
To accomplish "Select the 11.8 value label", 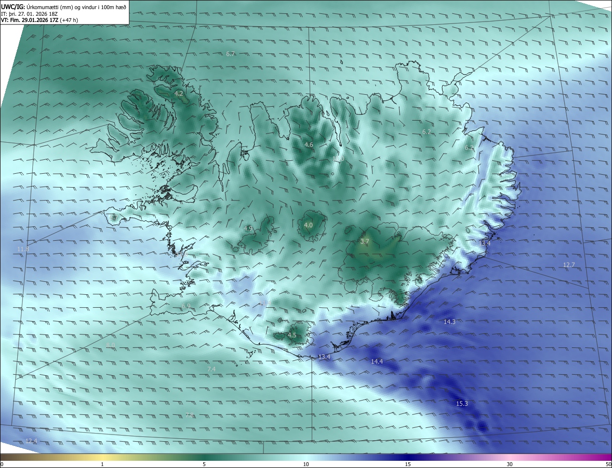I will [23, 249].
